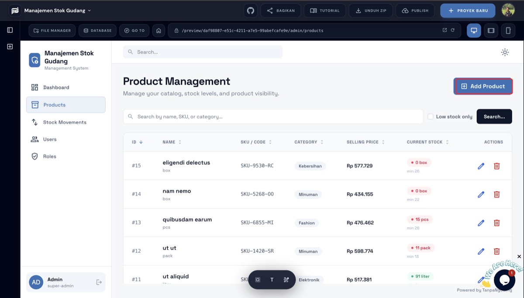Sort table by Current Stock column
The image size is (524, 298).
428,142
